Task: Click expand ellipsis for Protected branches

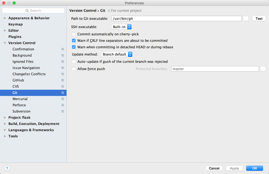Action: coord(263,69)
